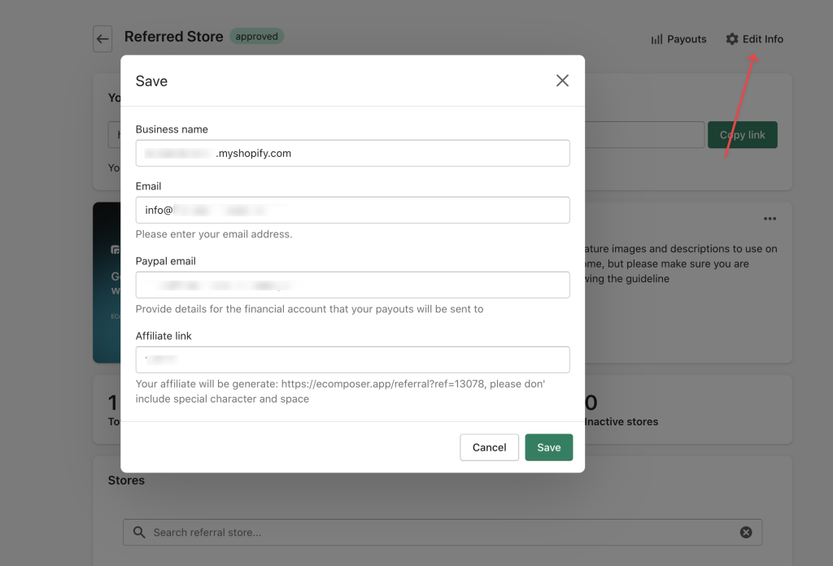
Task: Go back with the left arrow button
Action: [102, 39]
